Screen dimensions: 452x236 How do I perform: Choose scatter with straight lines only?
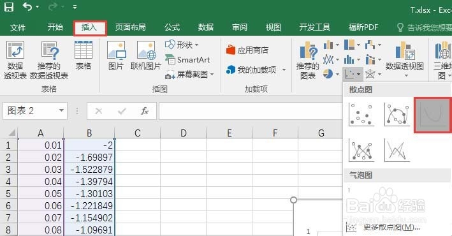[x=397, y=150]
